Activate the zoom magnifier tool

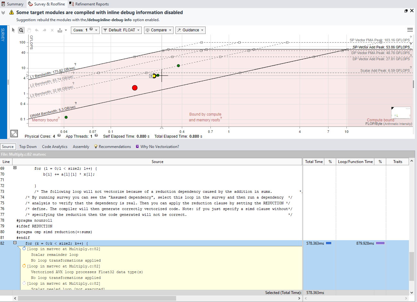point(21,30)
